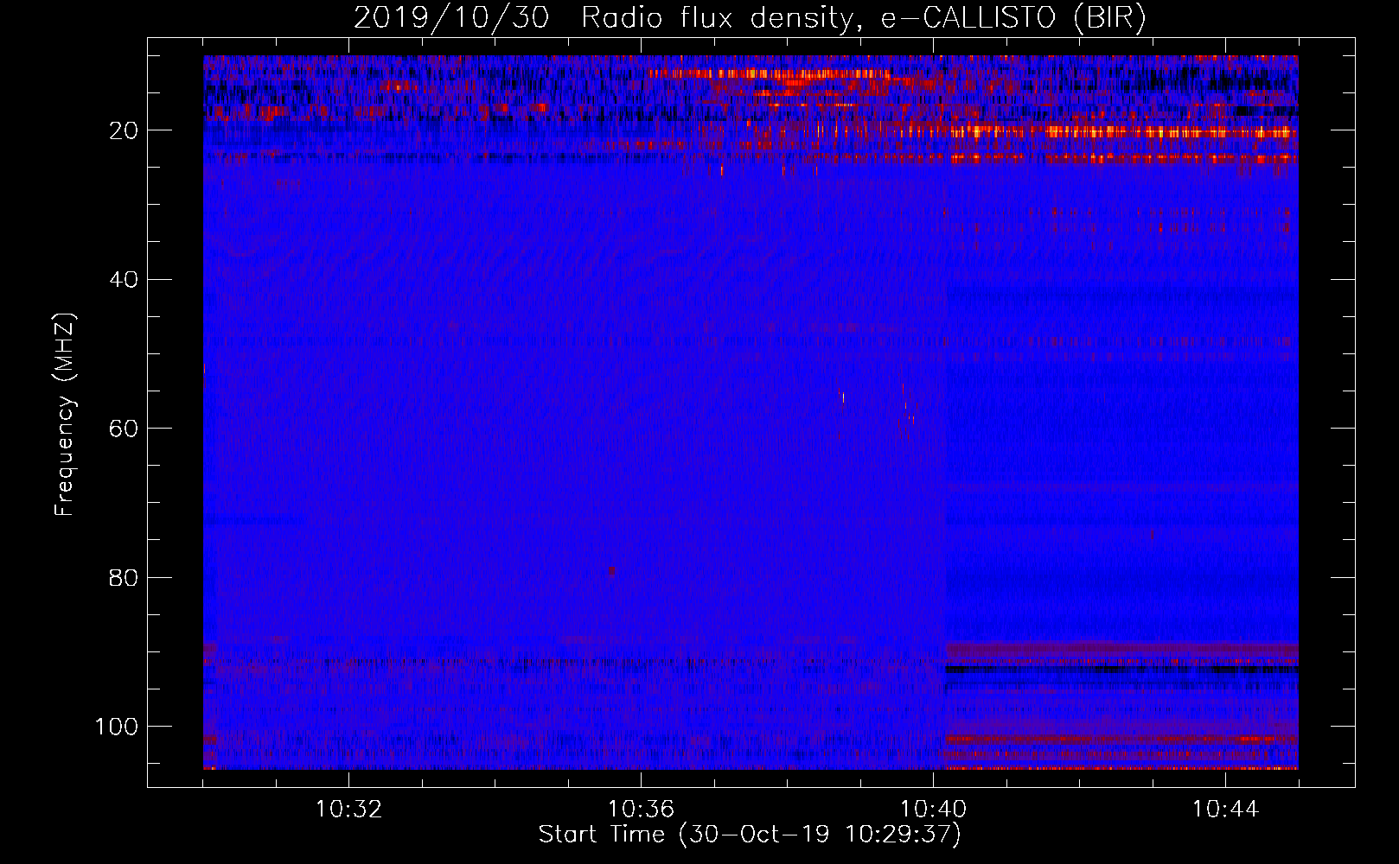Click the 10:44 time tick label

pyautogui.click(x=1225, y=810)
